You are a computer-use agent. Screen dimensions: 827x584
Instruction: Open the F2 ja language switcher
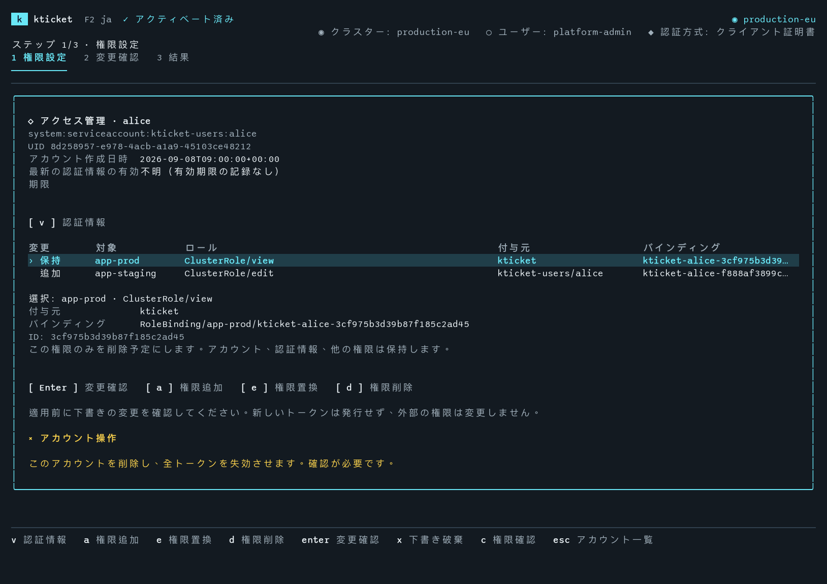(98, 19)
